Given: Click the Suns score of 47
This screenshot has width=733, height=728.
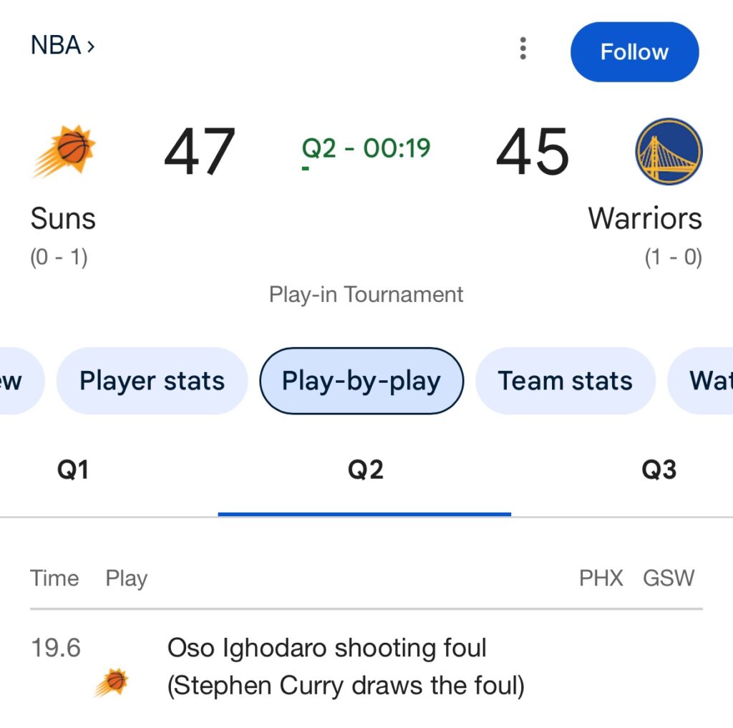Looking at the screenshot, I should pyautogui.click(x=200, y=152).
